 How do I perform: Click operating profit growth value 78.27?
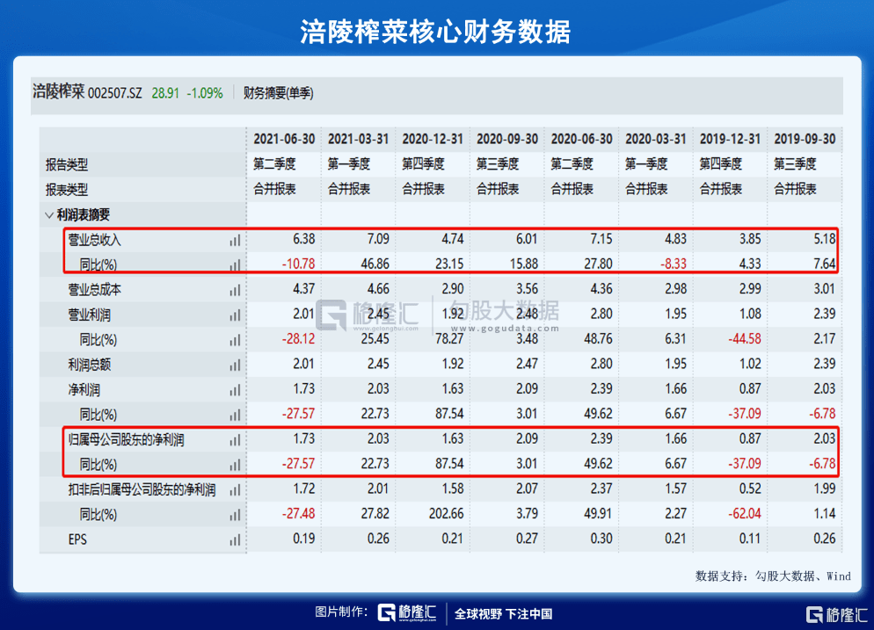449,338
